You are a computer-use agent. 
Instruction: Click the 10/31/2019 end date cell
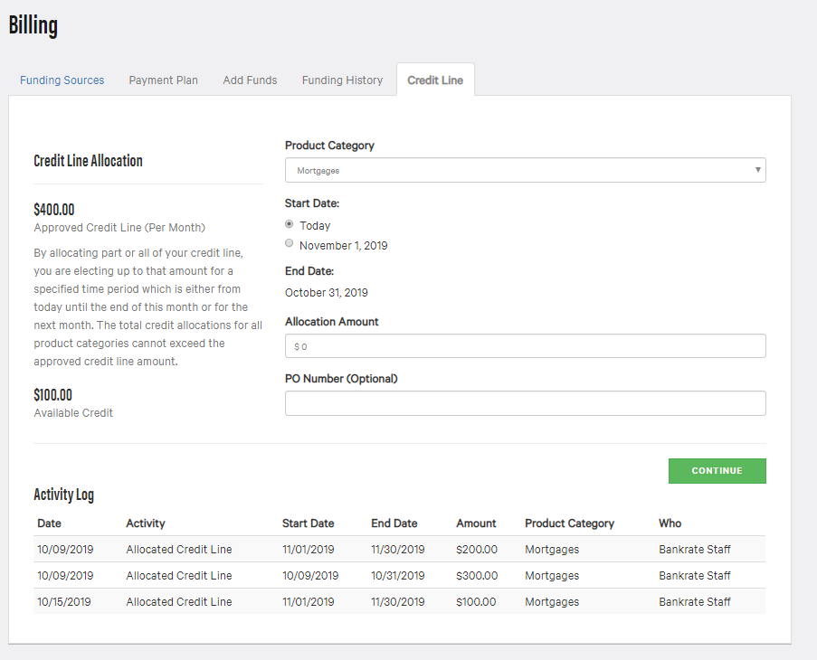click(397, 576)
